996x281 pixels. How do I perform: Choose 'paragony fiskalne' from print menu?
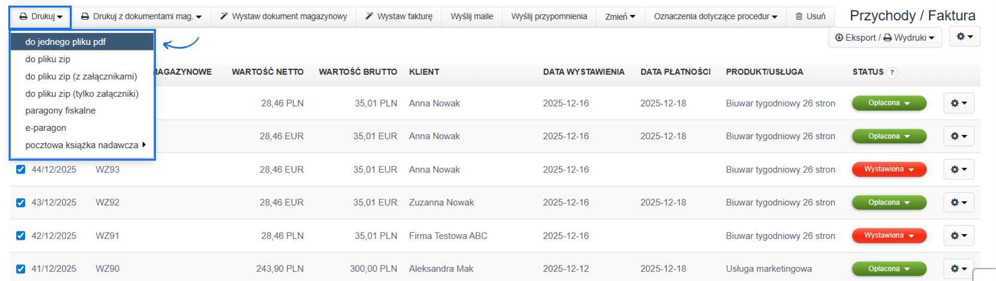(60, 111)
